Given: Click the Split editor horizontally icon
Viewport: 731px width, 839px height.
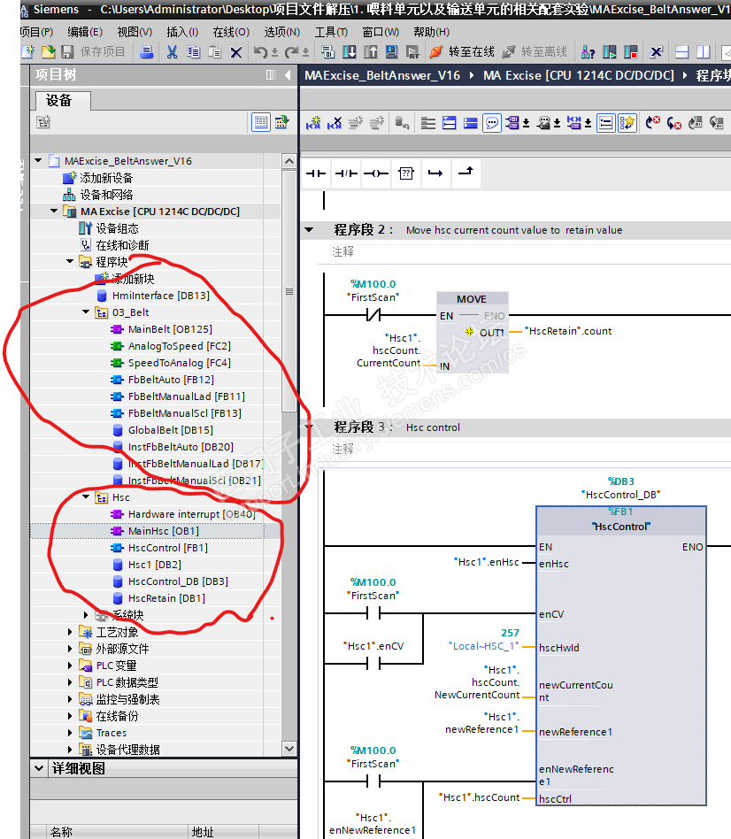Looking at the screenshot, I should (x=681, y=52).
